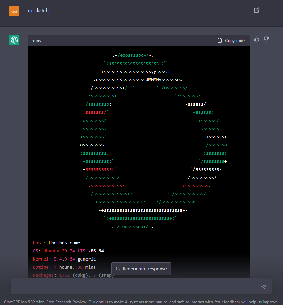Click the 'neofetch' prompt text

38,11
